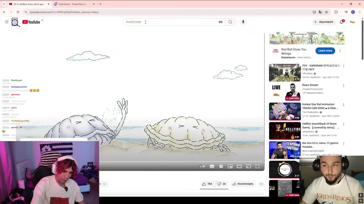Viewport: 364px width, 204px height.
Task: Reload the page
Action: pyautogui.click(x=18, y=12)
